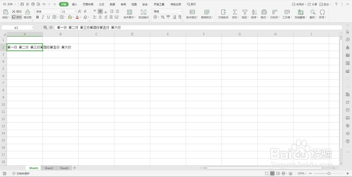The width and height of the screenshot is (352, 177).
Task: Click the Symbol (符号) omega icon
Action: 322,12
